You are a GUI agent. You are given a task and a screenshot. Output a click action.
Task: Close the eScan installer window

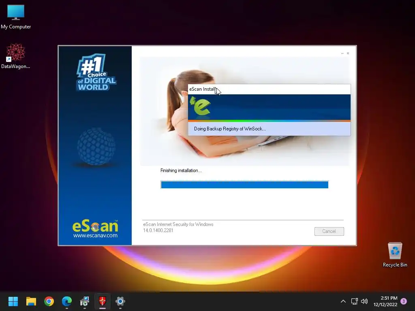pyautogui.click(x=348, y=53)
